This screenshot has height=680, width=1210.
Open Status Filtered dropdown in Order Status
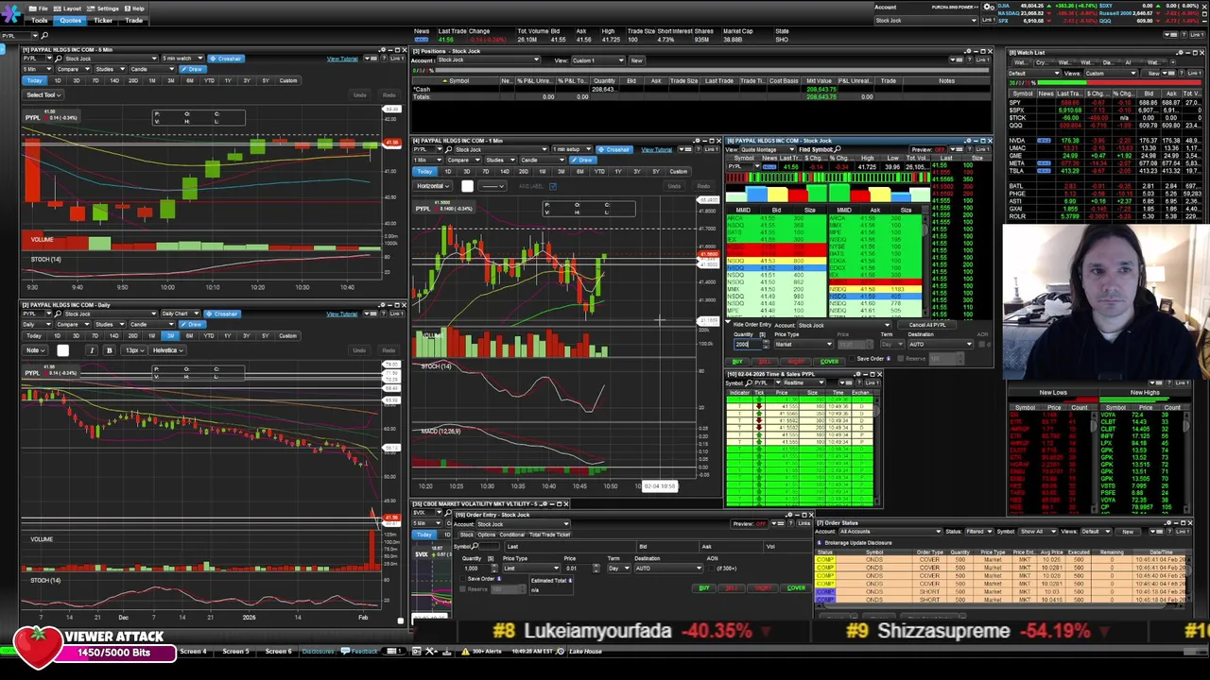coord(978,531)
